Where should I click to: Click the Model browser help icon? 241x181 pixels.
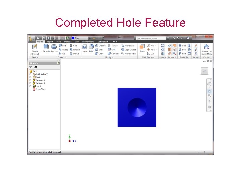point(58,63)
